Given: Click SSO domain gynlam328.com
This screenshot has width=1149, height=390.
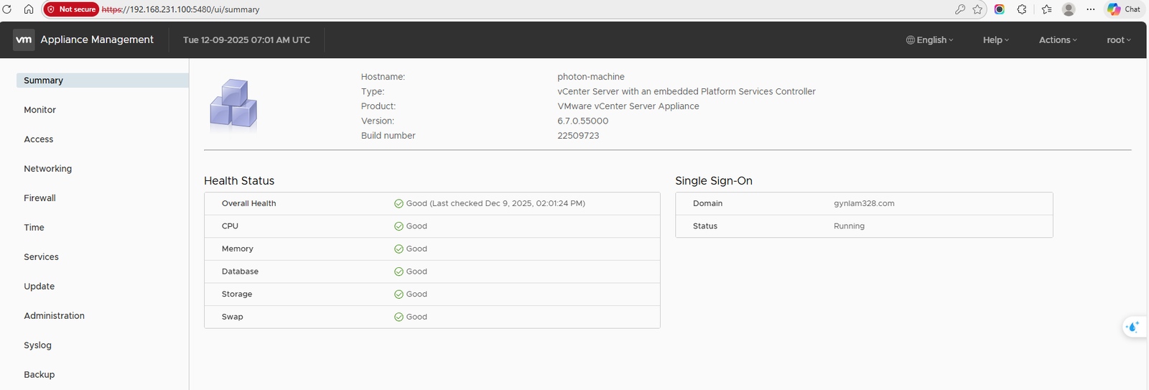Looking at the screenshot, I should [x=864, y=203].
